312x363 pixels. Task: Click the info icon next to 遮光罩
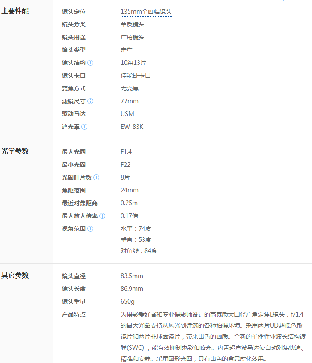84,127
